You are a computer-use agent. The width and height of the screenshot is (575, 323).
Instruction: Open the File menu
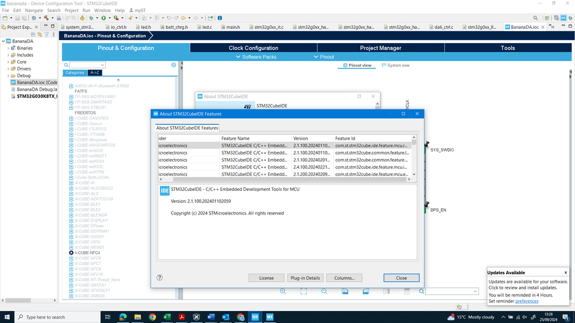(6, 10)
